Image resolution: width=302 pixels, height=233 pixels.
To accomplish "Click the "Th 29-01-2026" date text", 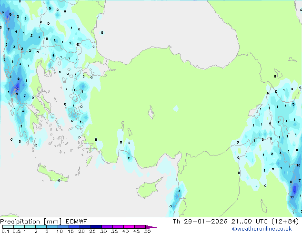I will click(200, 222).
